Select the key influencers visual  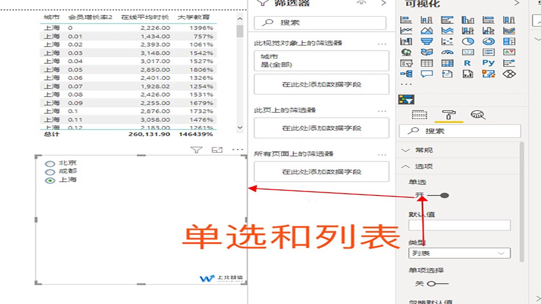click(509, 63)
